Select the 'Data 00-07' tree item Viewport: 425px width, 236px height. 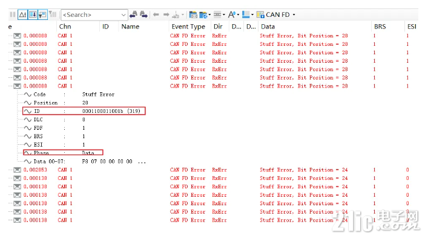[x=49, y=161]
